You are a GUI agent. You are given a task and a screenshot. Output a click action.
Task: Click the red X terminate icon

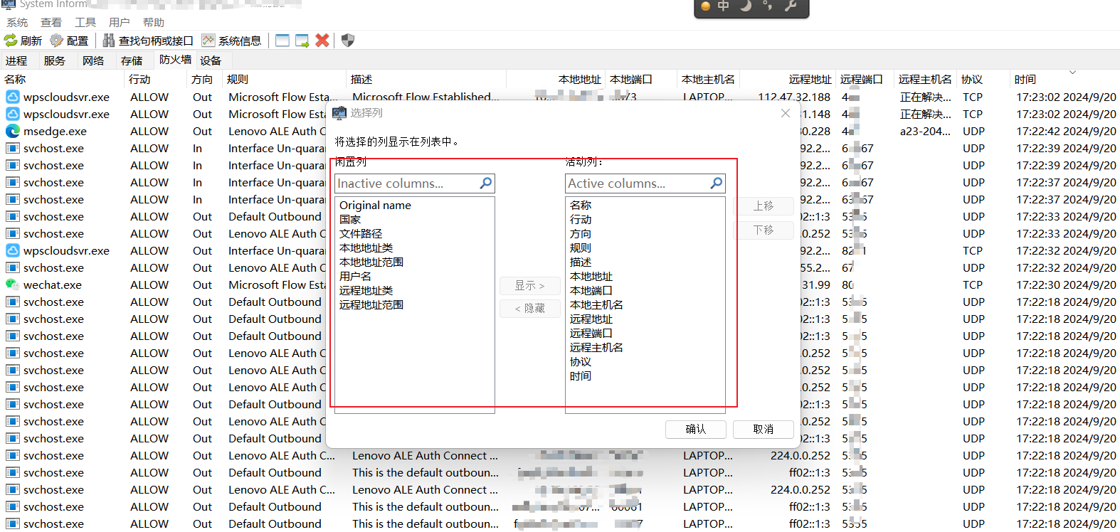point(322,41)
